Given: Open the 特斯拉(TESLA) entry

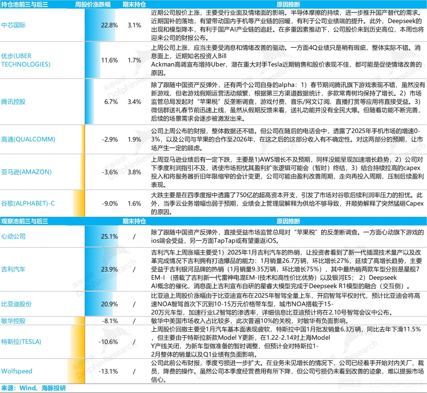Looking at the screenshot, I should click(x=21, y=342).
